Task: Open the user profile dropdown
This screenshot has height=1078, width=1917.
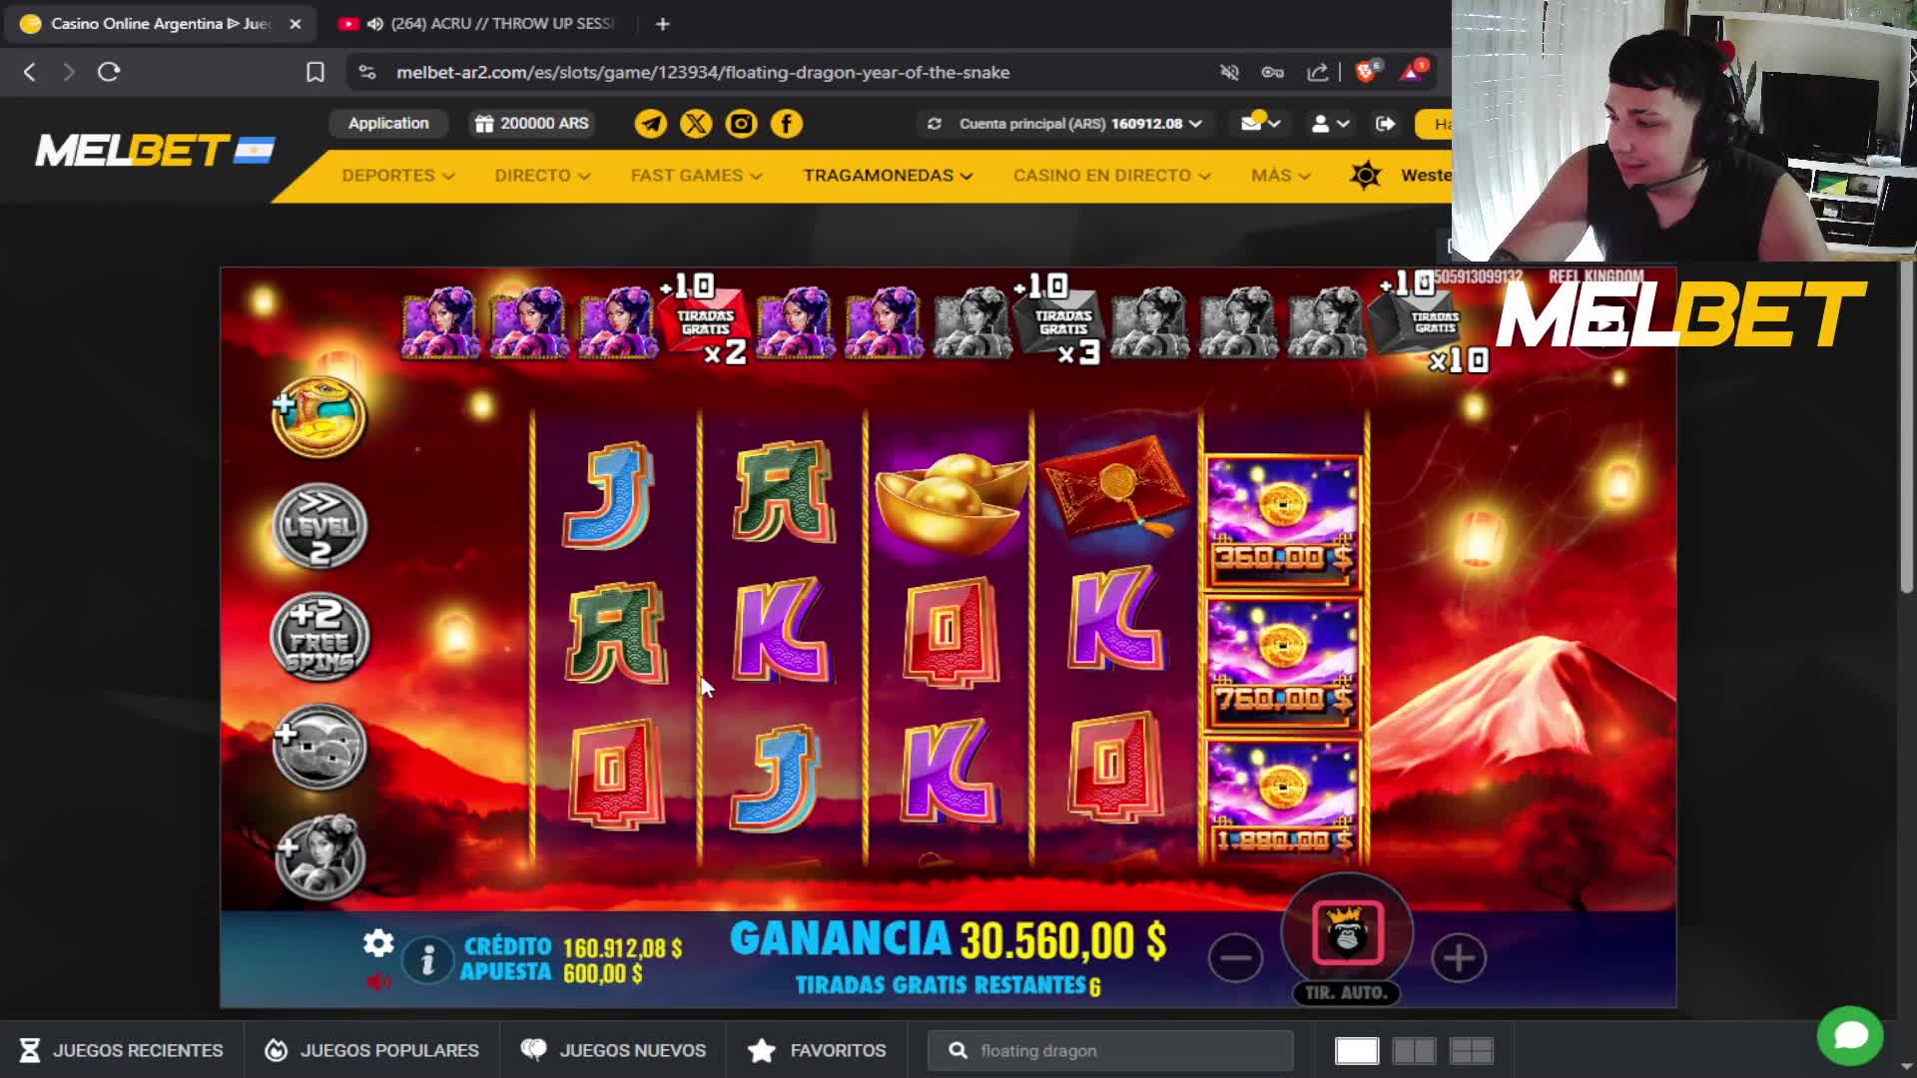Action: pos(1330,124)
